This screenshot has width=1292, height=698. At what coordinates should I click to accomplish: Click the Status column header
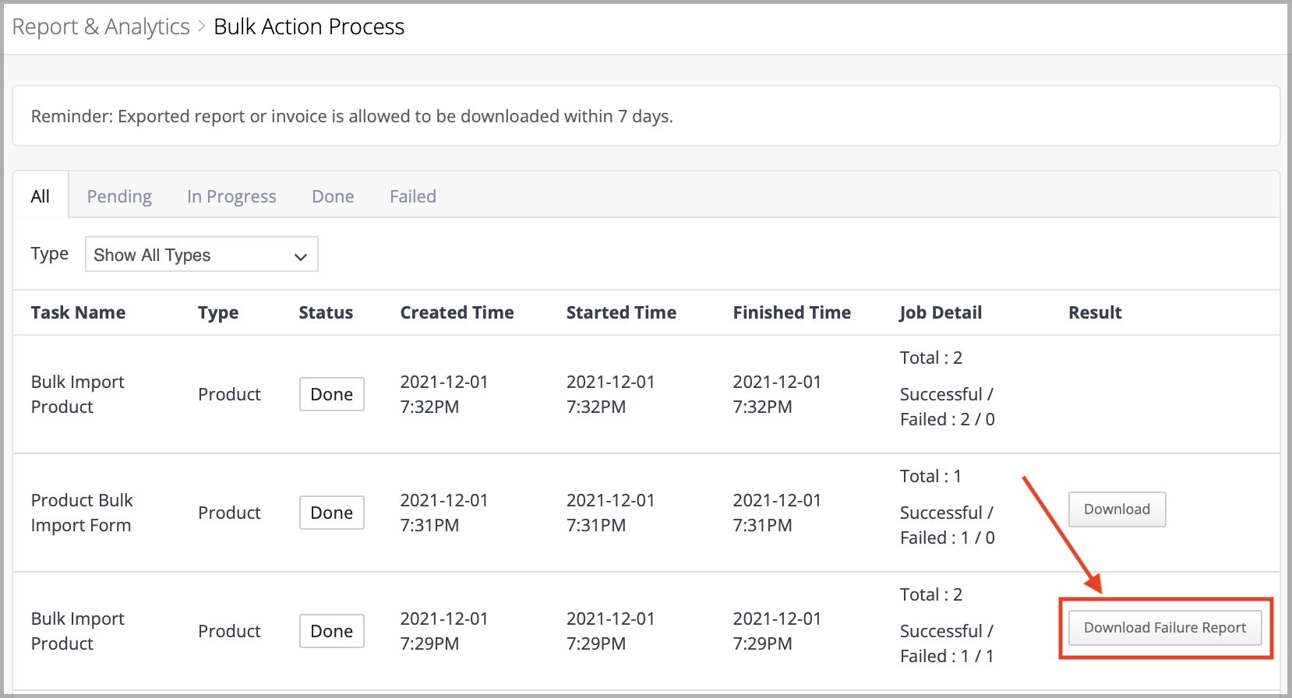pyautogui.click(x=326, y=312)
